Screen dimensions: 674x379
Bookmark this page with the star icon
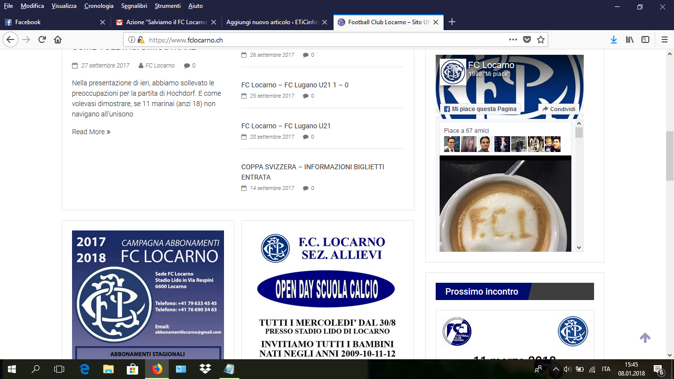point(541,40)
